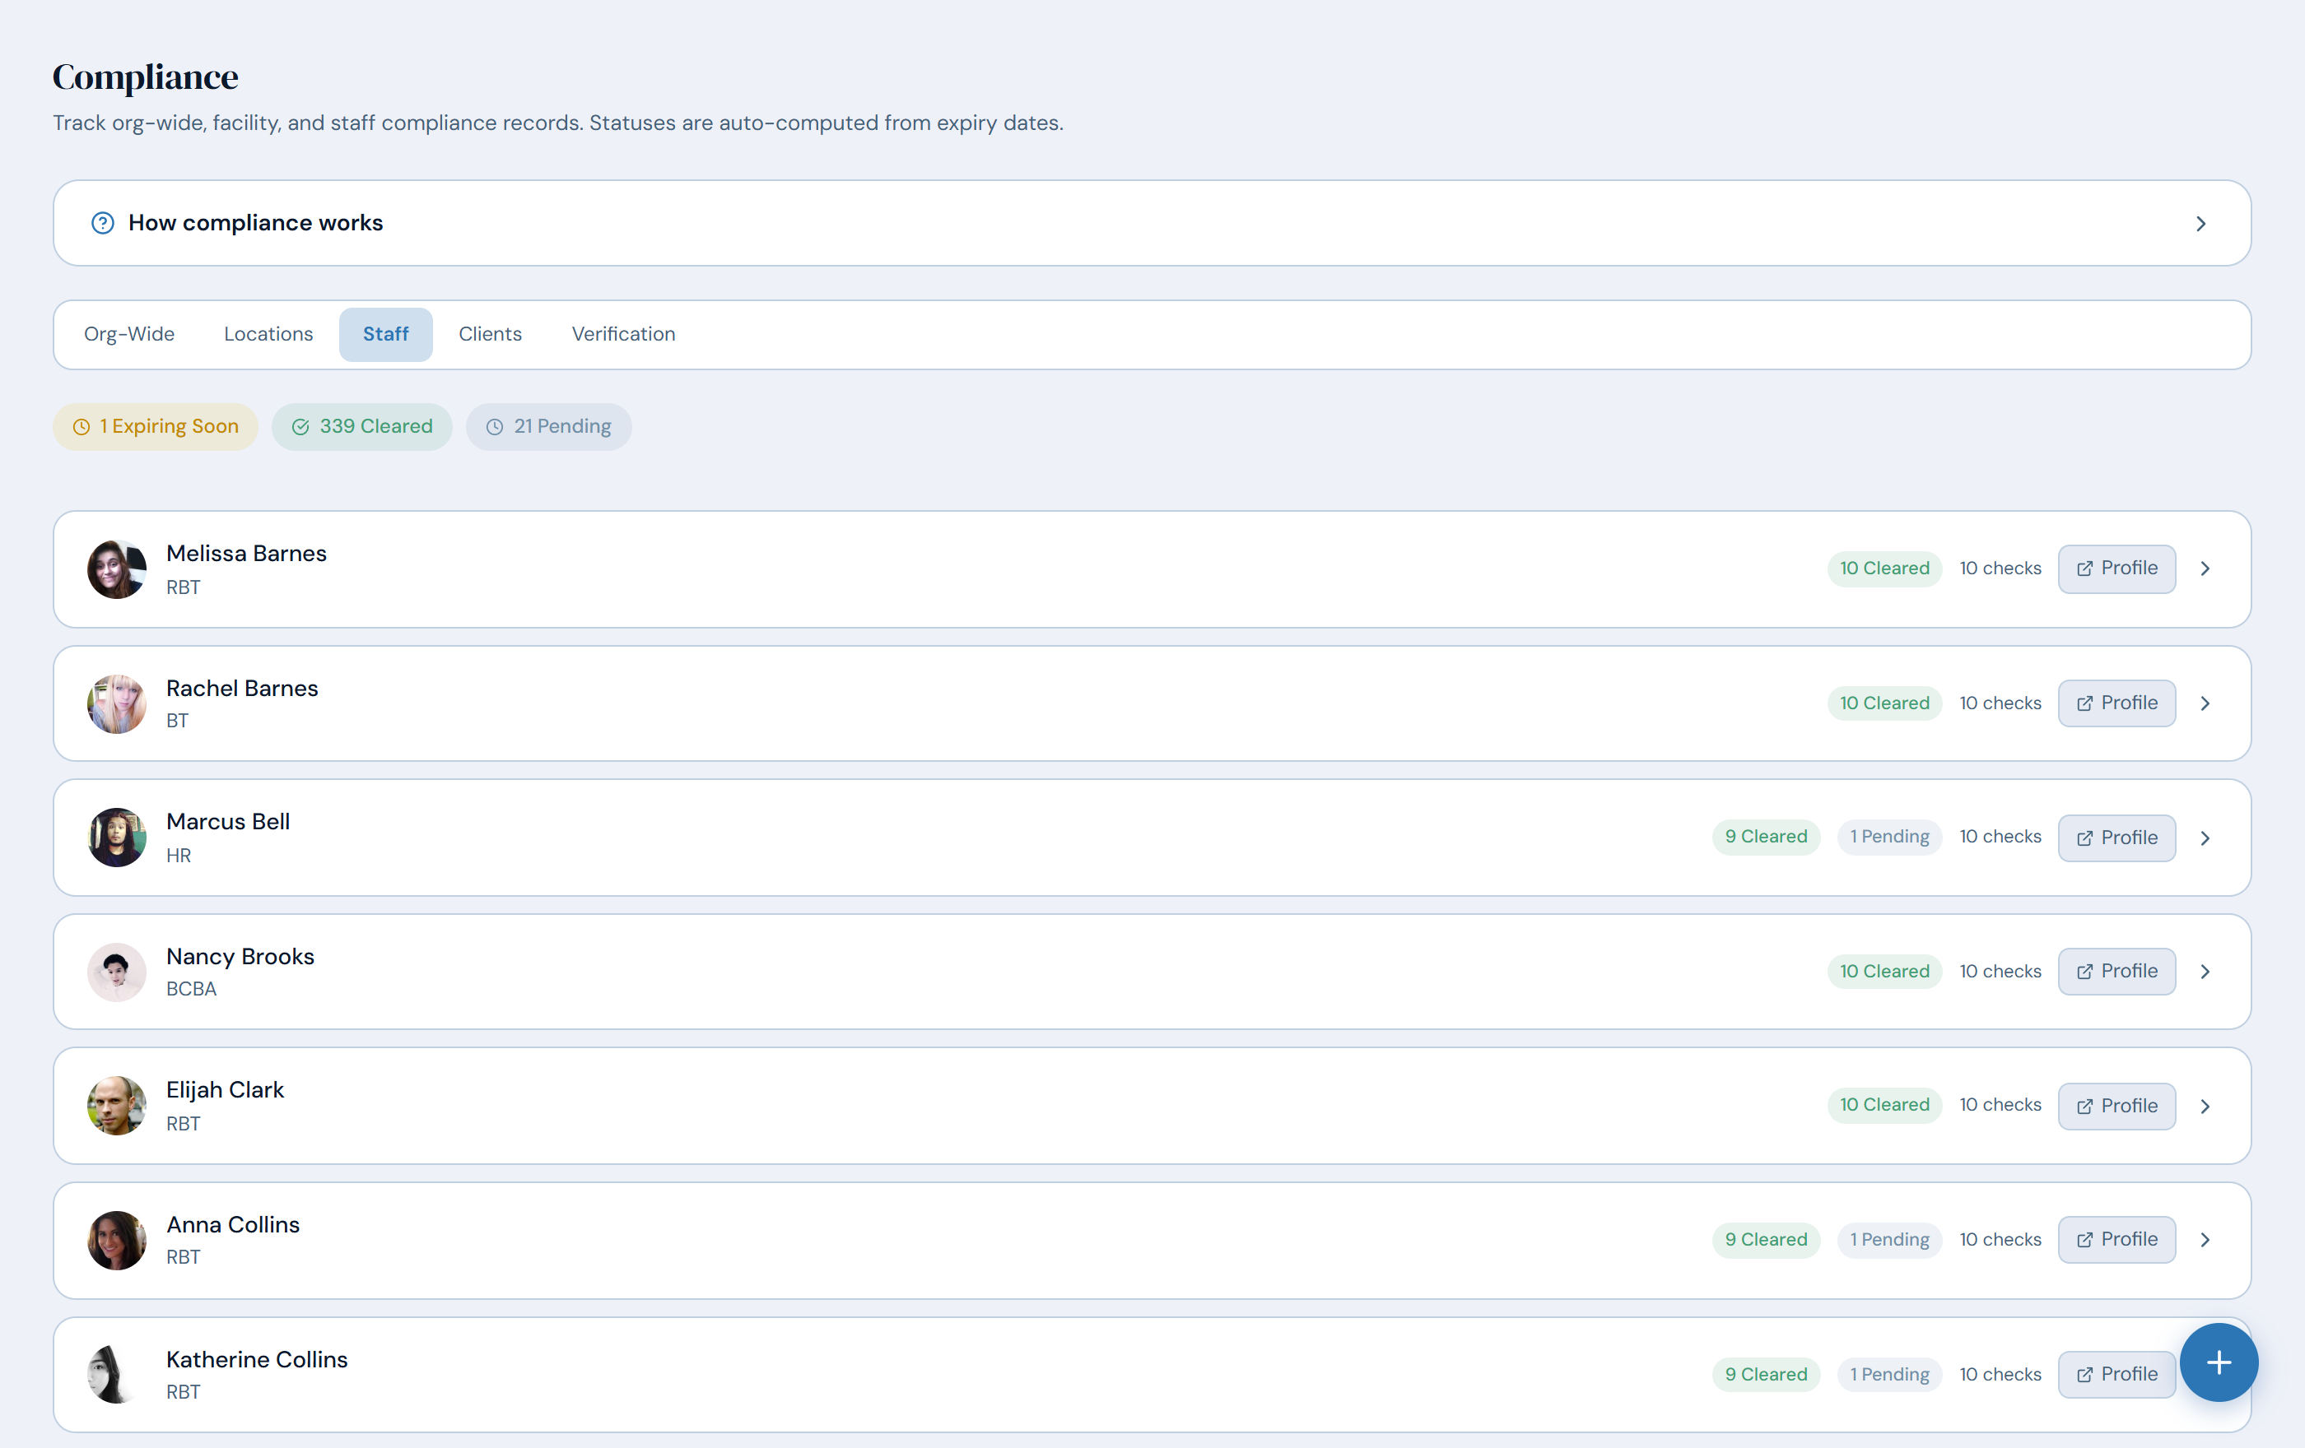Expand Anna Collins row chevron
The width and height of the screenshot is (2305, 1448).
[x=2205, y=1240]
